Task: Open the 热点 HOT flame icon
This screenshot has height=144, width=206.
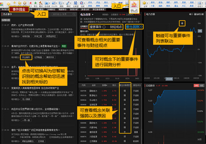Action: (x=134, y=5)
